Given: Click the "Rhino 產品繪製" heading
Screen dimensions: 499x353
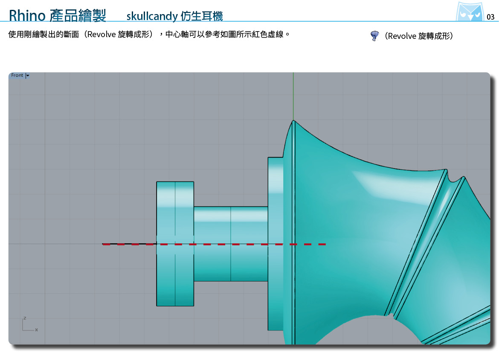Looking at the screenshot, I should (x=57, y=15).
